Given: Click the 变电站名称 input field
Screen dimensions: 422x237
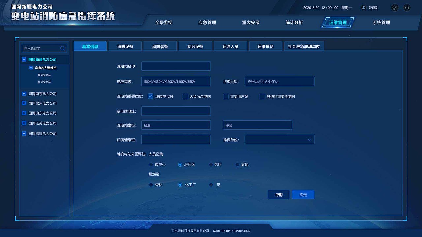Looking at the screenshot, I should [176, 66].
